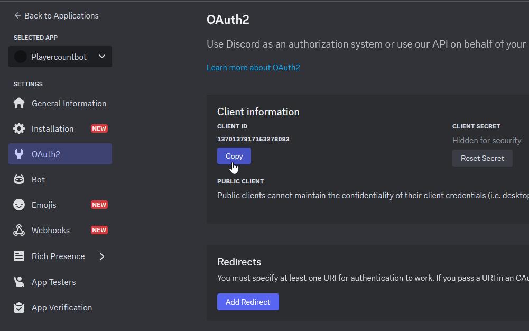Click the General Information home icon
Image resolution: width=529 pixels, height=331 pixels.
point(19,104)
